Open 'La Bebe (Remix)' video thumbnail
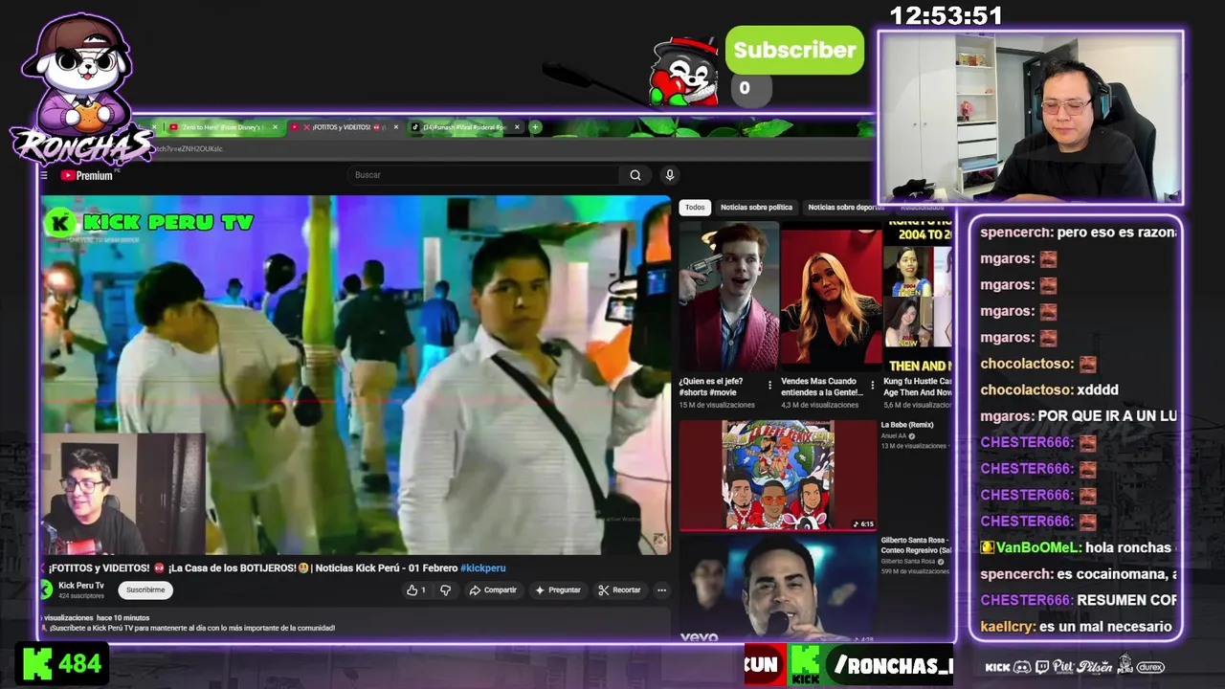 coord(777,475)
